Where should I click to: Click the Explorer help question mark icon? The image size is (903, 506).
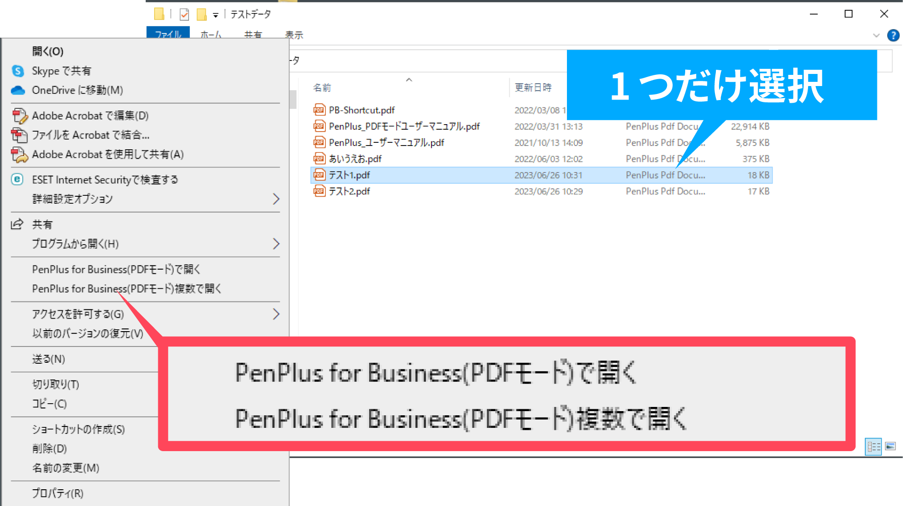893,35
